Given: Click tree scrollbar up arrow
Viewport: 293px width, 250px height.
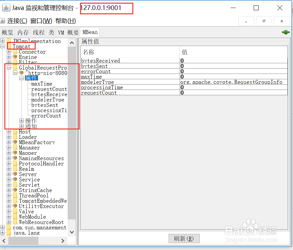Looking at the screenshot, I should (72, 43).
